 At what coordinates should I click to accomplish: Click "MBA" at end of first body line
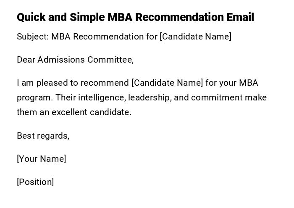tap(249, 83)
